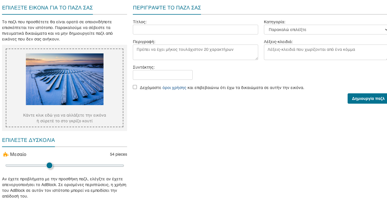Image resolution: width=387 pixels, height=199 pixels.
Task: Click the snowy solar farm thumbnail
Action: point(64,79)
